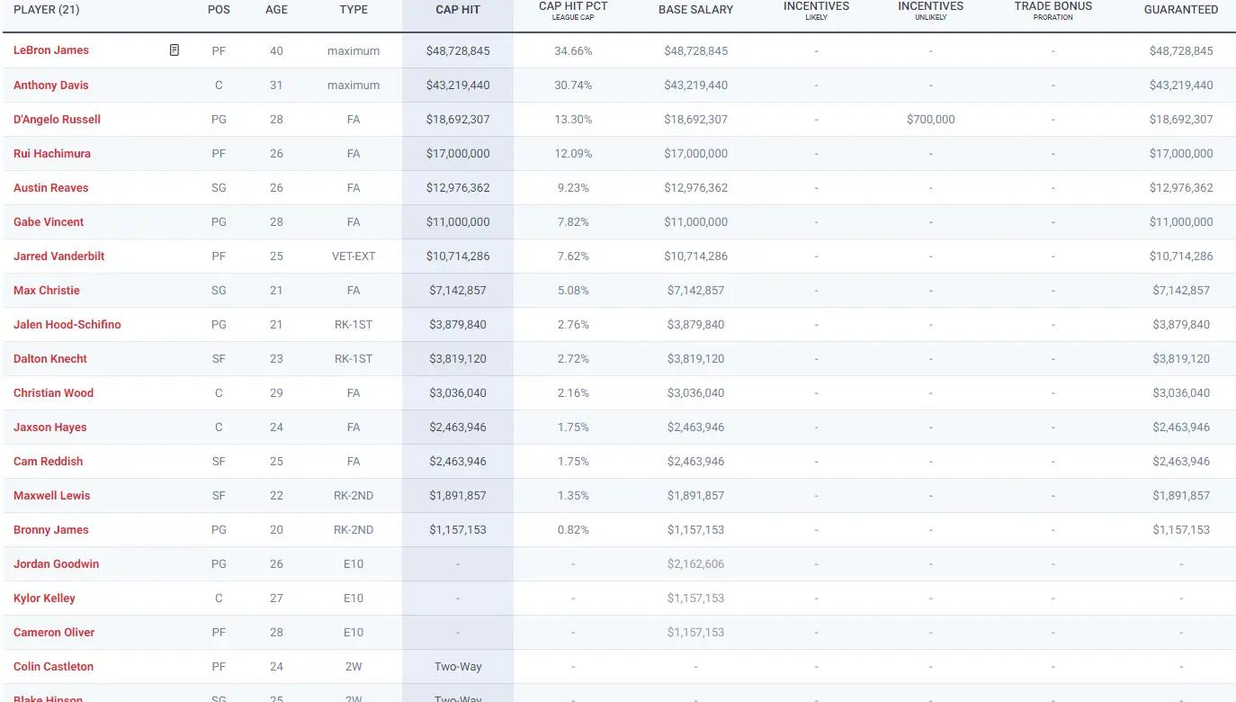Select Jordan Goodwin base salary $2,162,606
This screenshot has height=702, width=1236.
tap(696, 563)
